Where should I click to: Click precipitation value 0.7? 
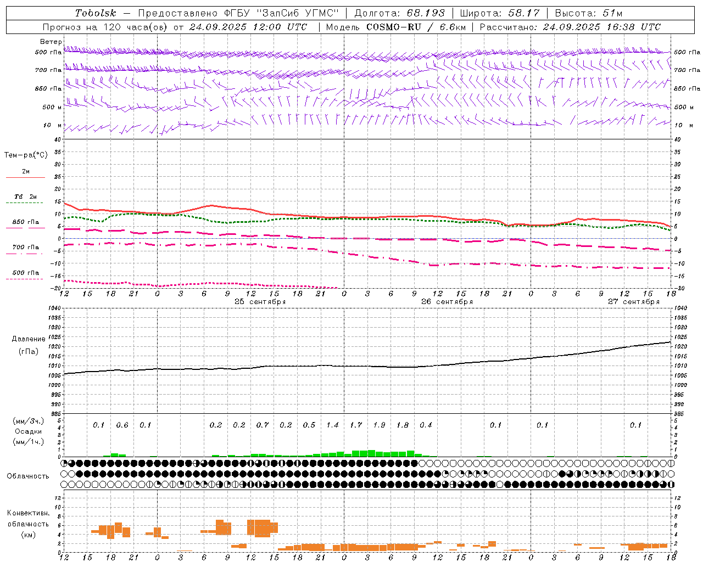[x=262, y=425]
